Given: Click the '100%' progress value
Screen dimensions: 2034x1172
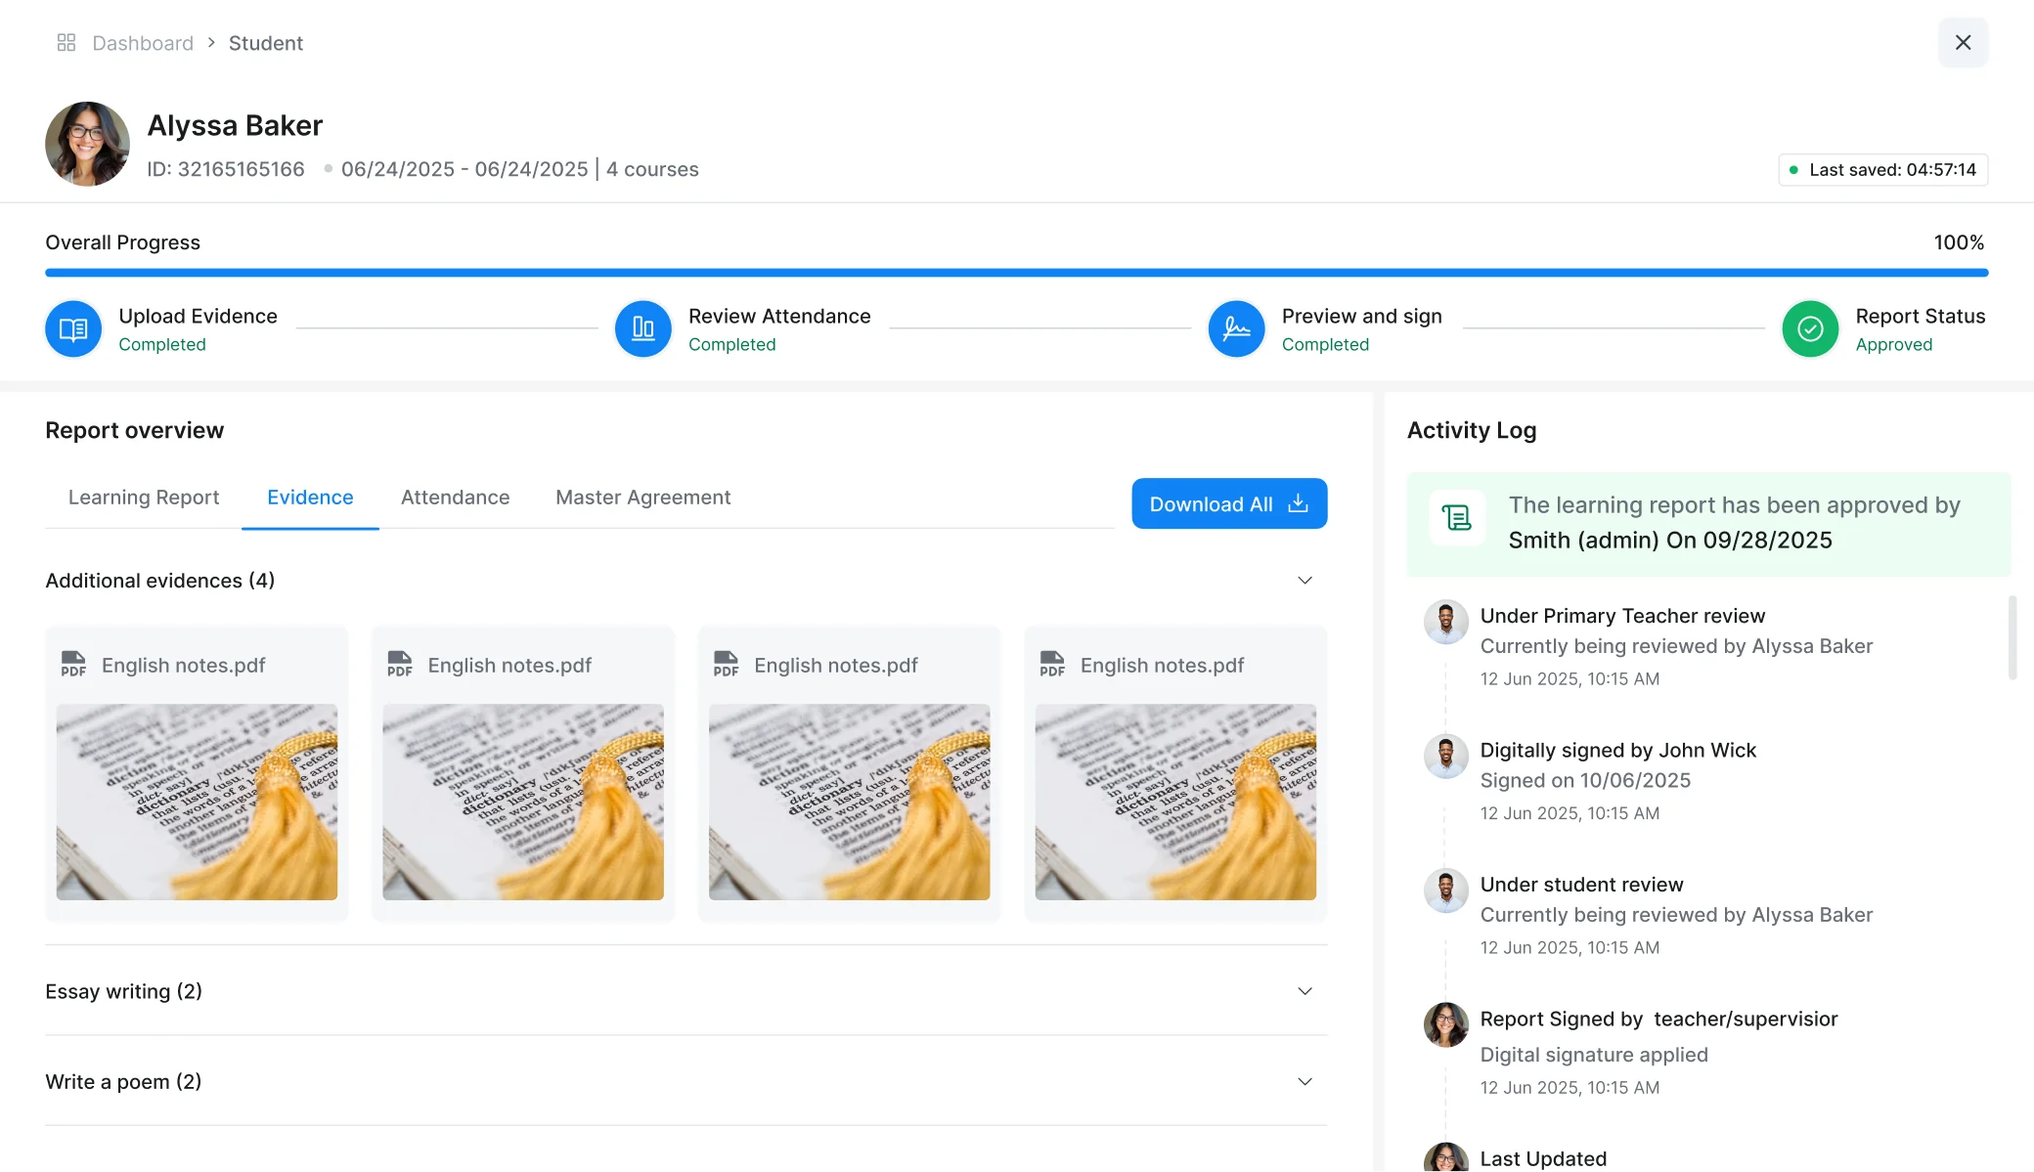Looking at the screenshot, I should click(x=1959, y=242).
